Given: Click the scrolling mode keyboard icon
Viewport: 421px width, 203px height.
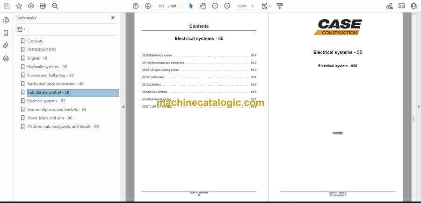Looking at the screenshot, I should point(280,6).
